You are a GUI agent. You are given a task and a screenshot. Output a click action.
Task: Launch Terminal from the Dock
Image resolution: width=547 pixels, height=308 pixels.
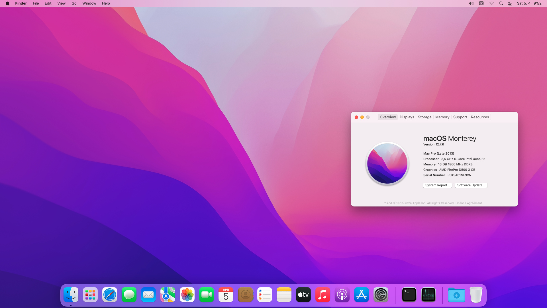(x=409, y=295)
